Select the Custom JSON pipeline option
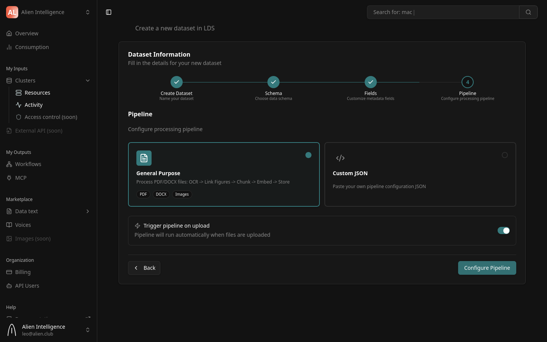The width and height of the screenshot is (547, 342). click(x=420, y=174)
